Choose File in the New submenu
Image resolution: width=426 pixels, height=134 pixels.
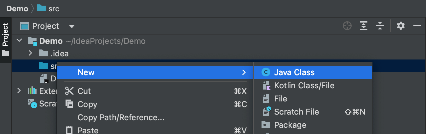click(280, 99)
